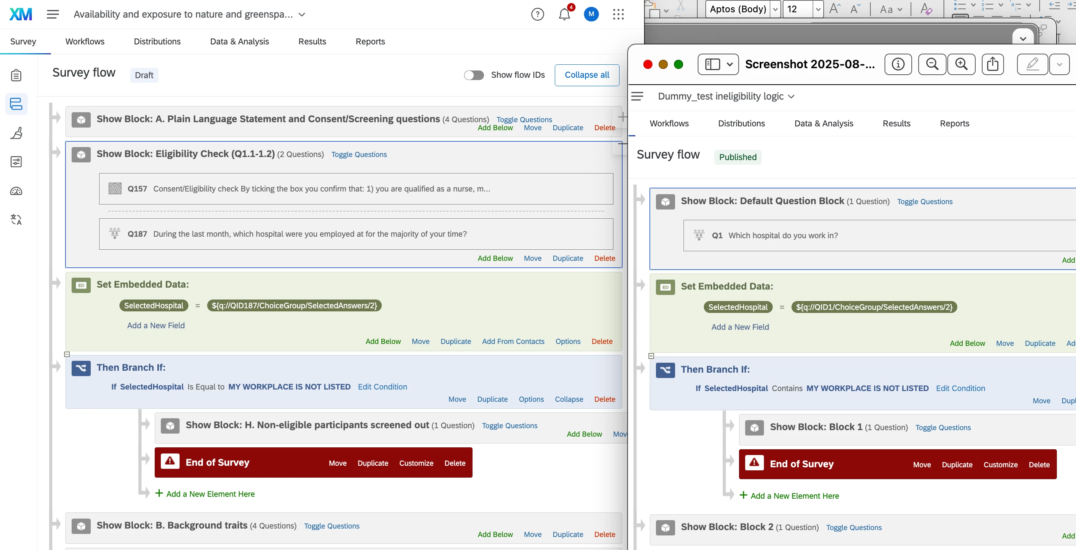The image size is (1076, 550).
Task: Open the Reports tab in left window
Action: (370, 41)
